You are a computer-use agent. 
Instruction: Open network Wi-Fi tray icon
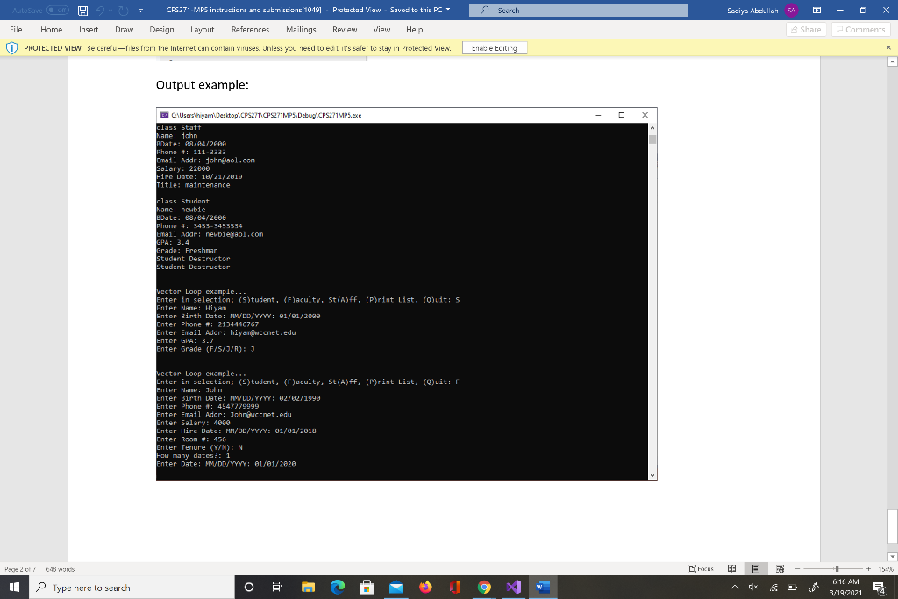[x=773, y=588]
